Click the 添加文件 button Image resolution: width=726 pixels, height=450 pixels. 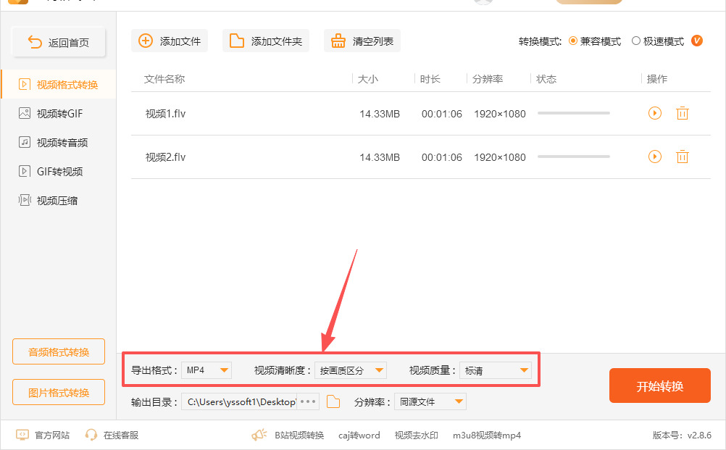(x=170, y=41)
